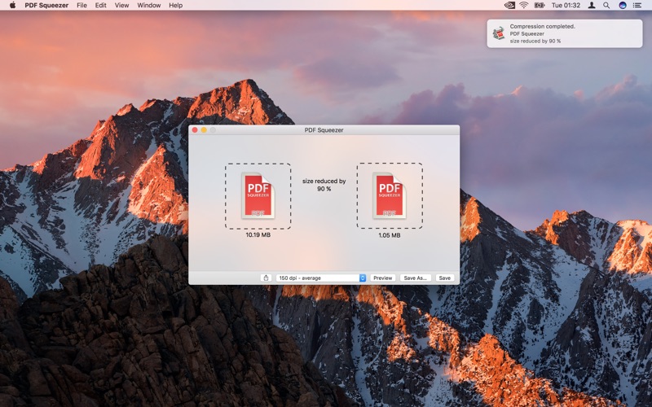
Task: Open the Help menu
Action: [175, 5]
